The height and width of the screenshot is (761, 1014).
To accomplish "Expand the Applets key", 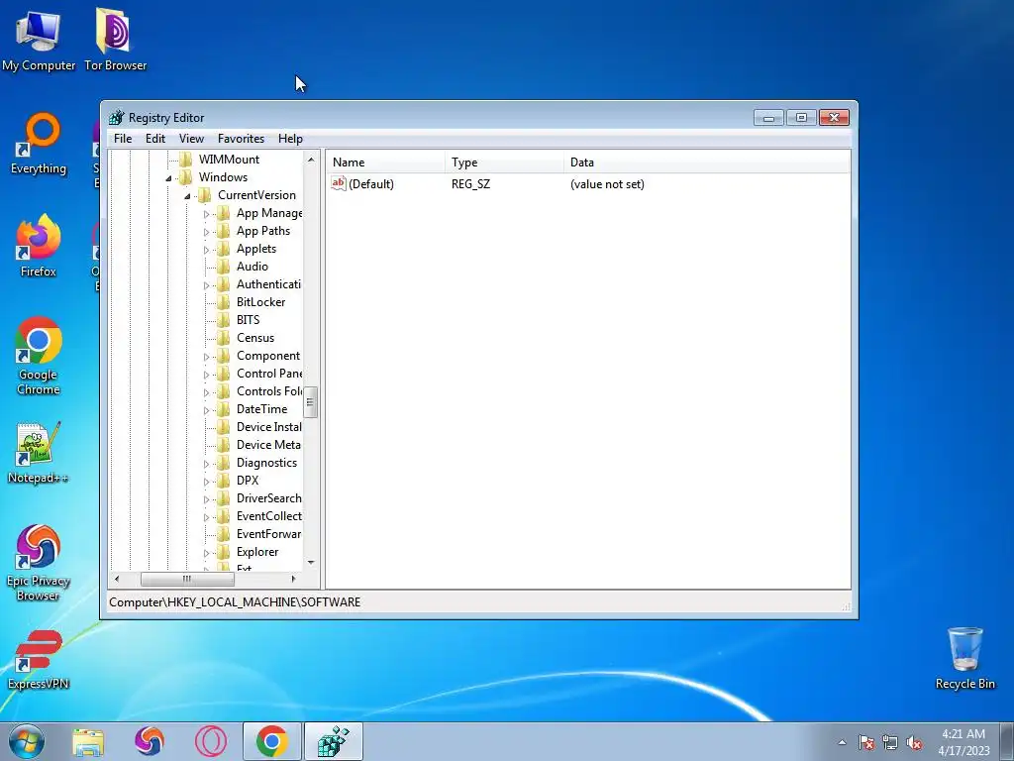I will point(206,250).
